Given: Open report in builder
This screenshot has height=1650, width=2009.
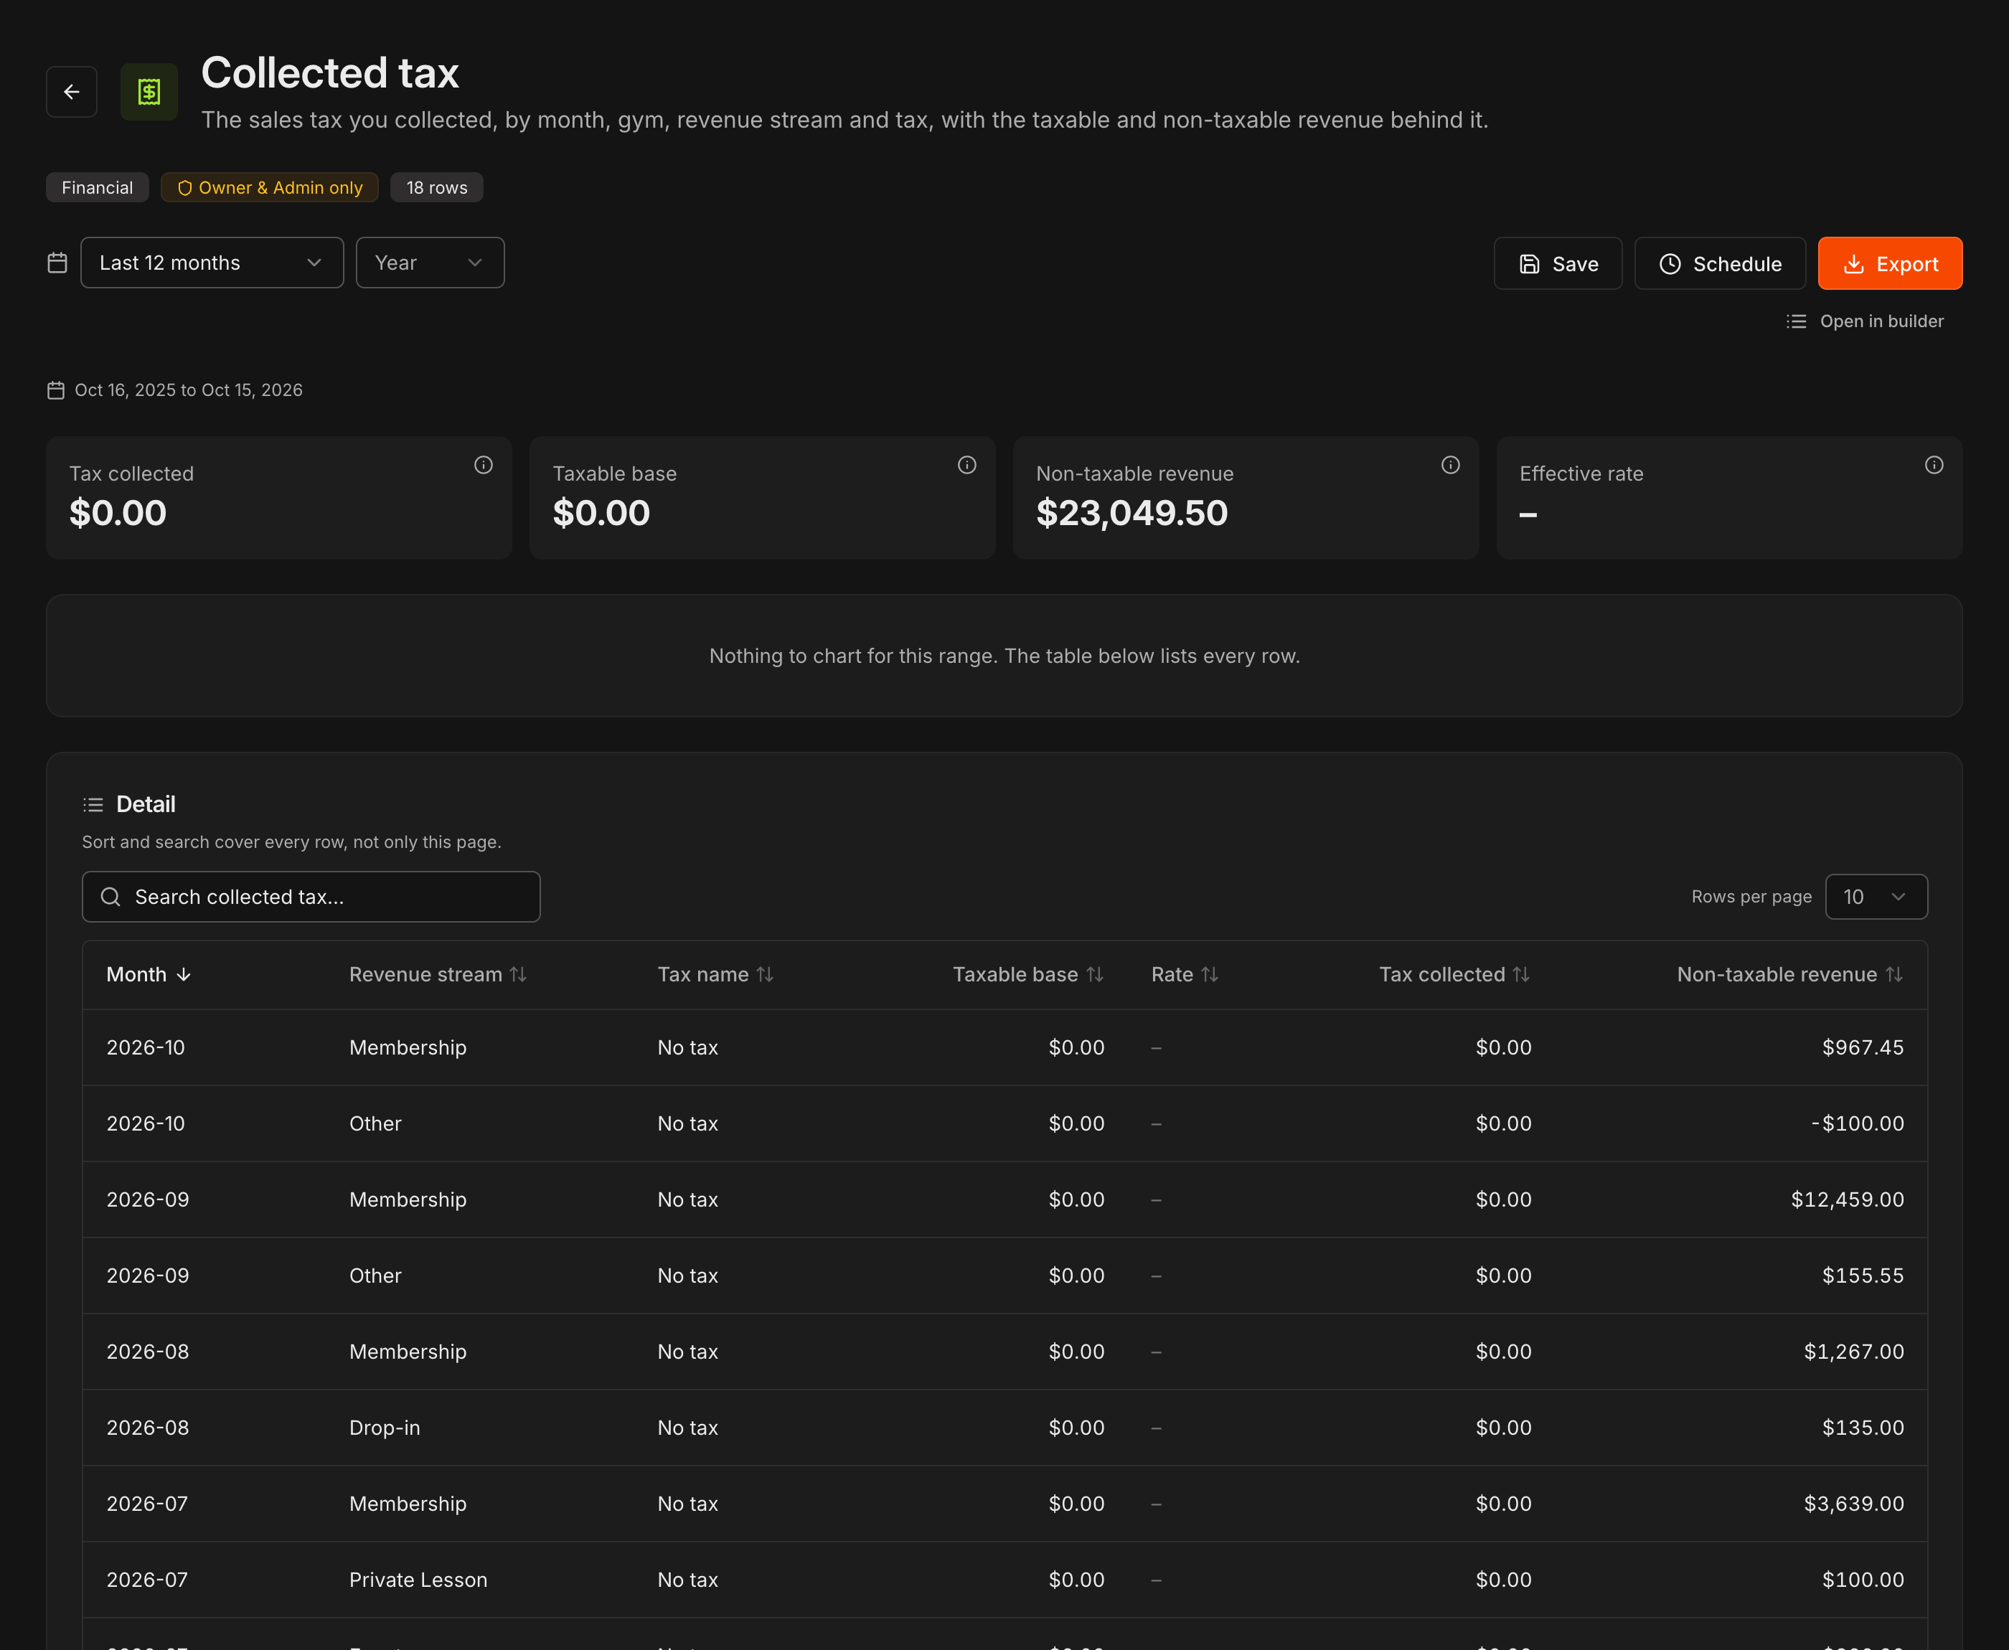Looking at the screenshot, I should click(x=1865, y=321).
